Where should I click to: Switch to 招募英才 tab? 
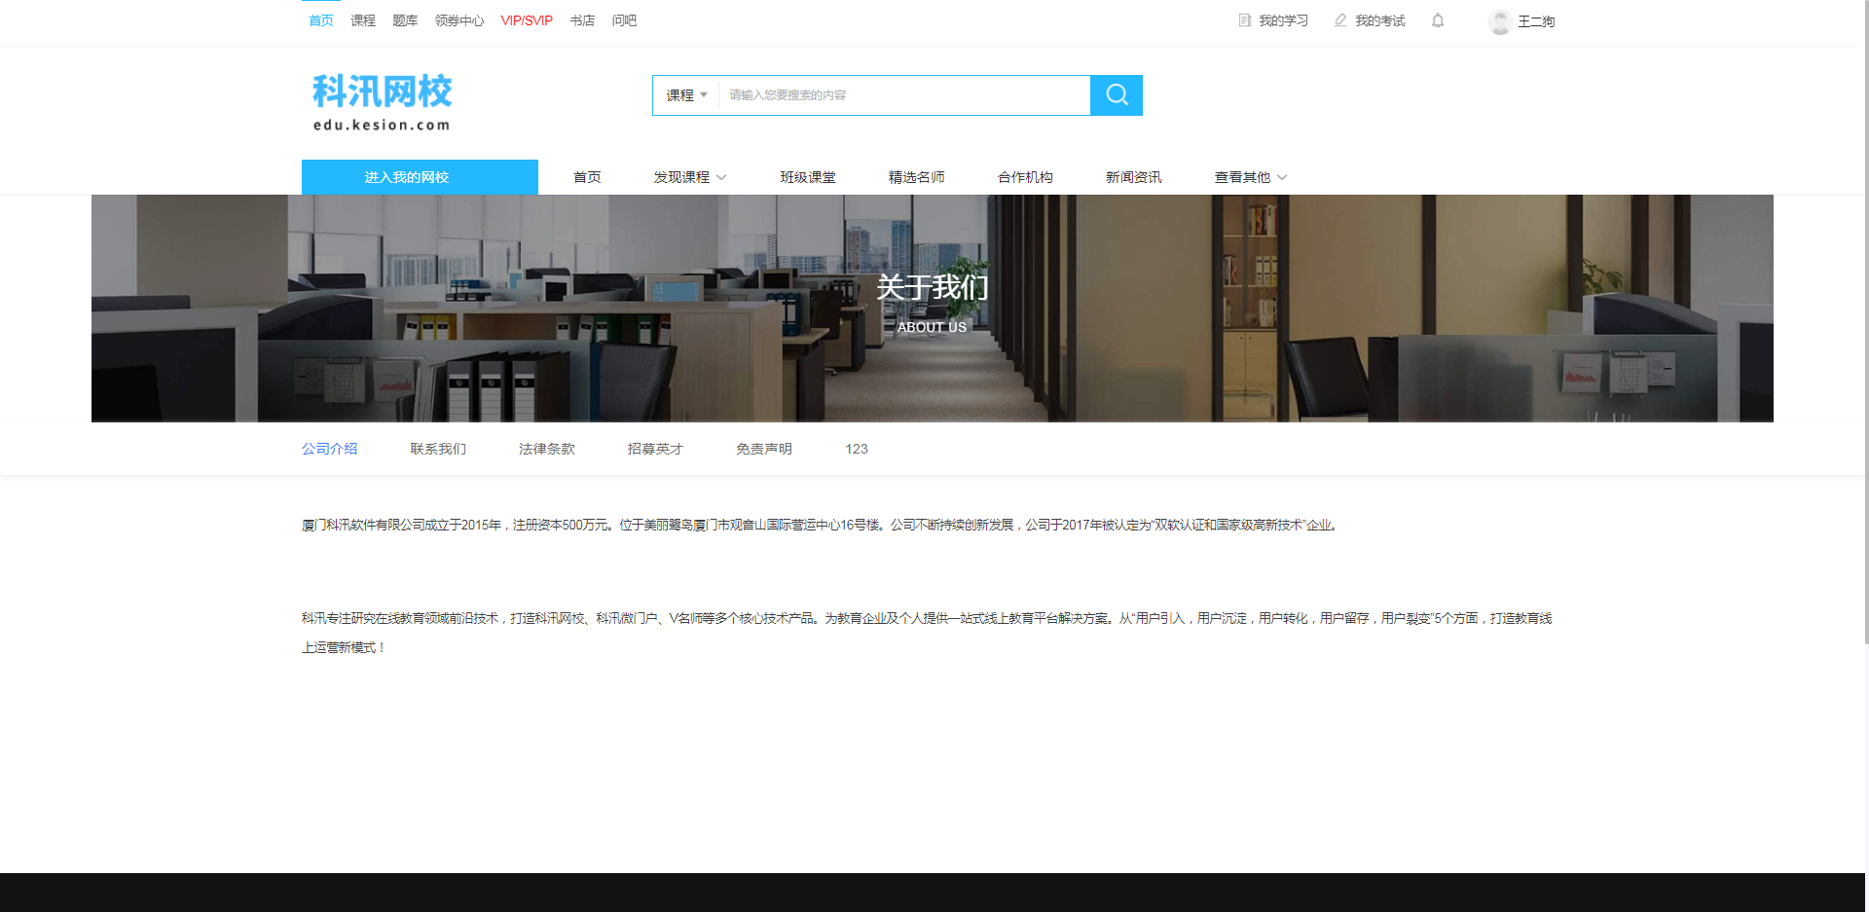tap(655, 449)
